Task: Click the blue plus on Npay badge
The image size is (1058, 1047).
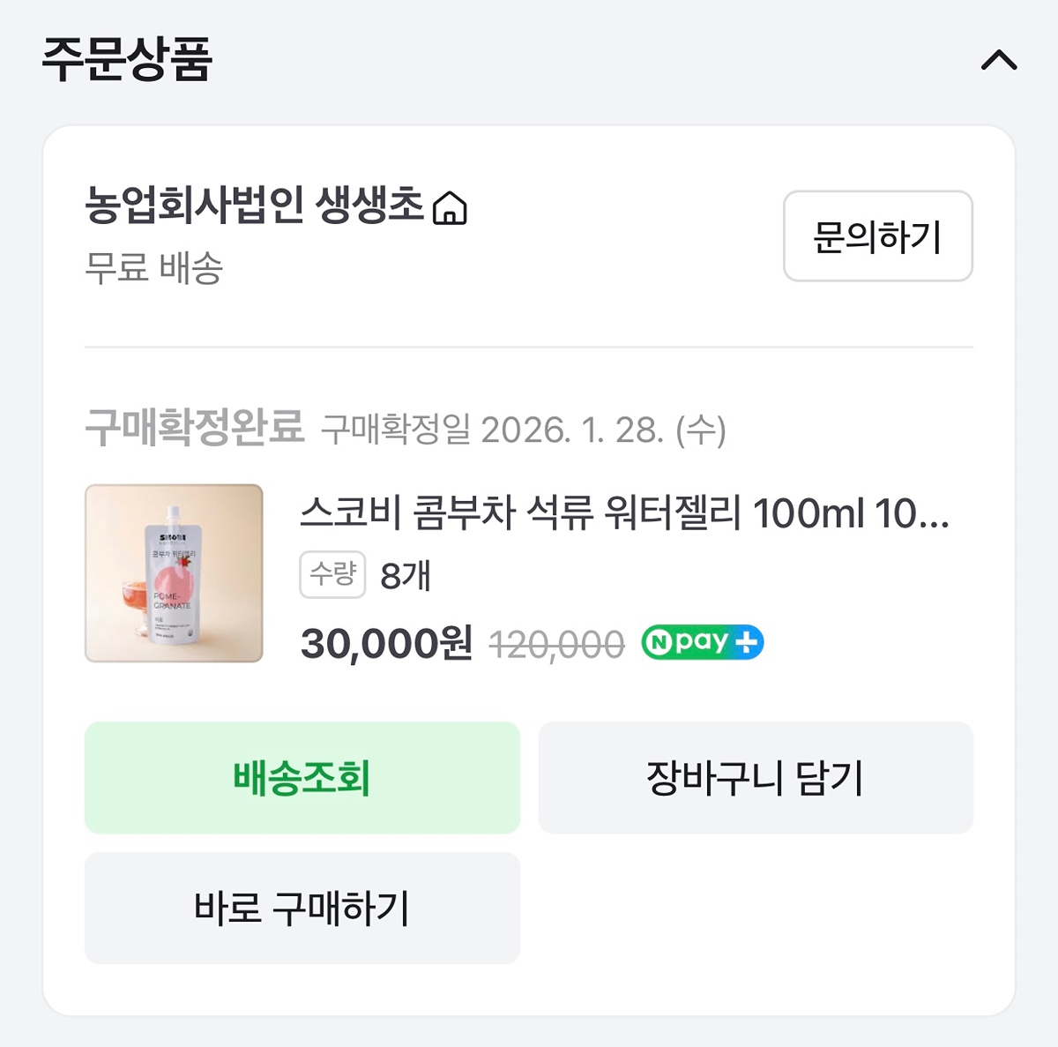Action: pyautogui.click(x=747, y=642)
